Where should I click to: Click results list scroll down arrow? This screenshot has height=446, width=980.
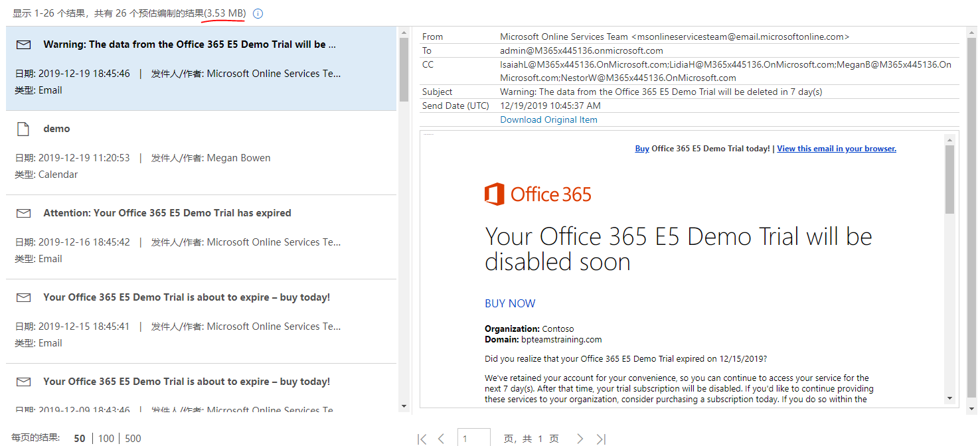(404, 406)
